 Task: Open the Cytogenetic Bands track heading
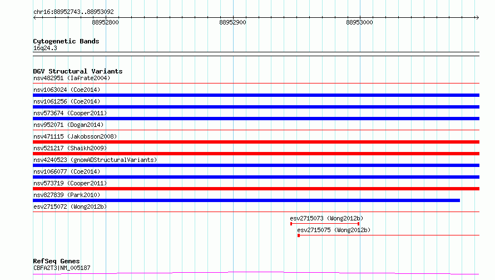tap(66, 41)
